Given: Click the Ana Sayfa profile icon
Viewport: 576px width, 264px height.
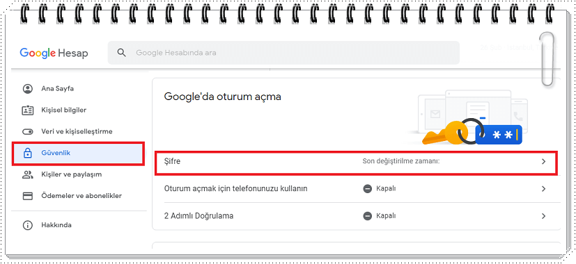Looking at the screenshot, I should (28, 89).
